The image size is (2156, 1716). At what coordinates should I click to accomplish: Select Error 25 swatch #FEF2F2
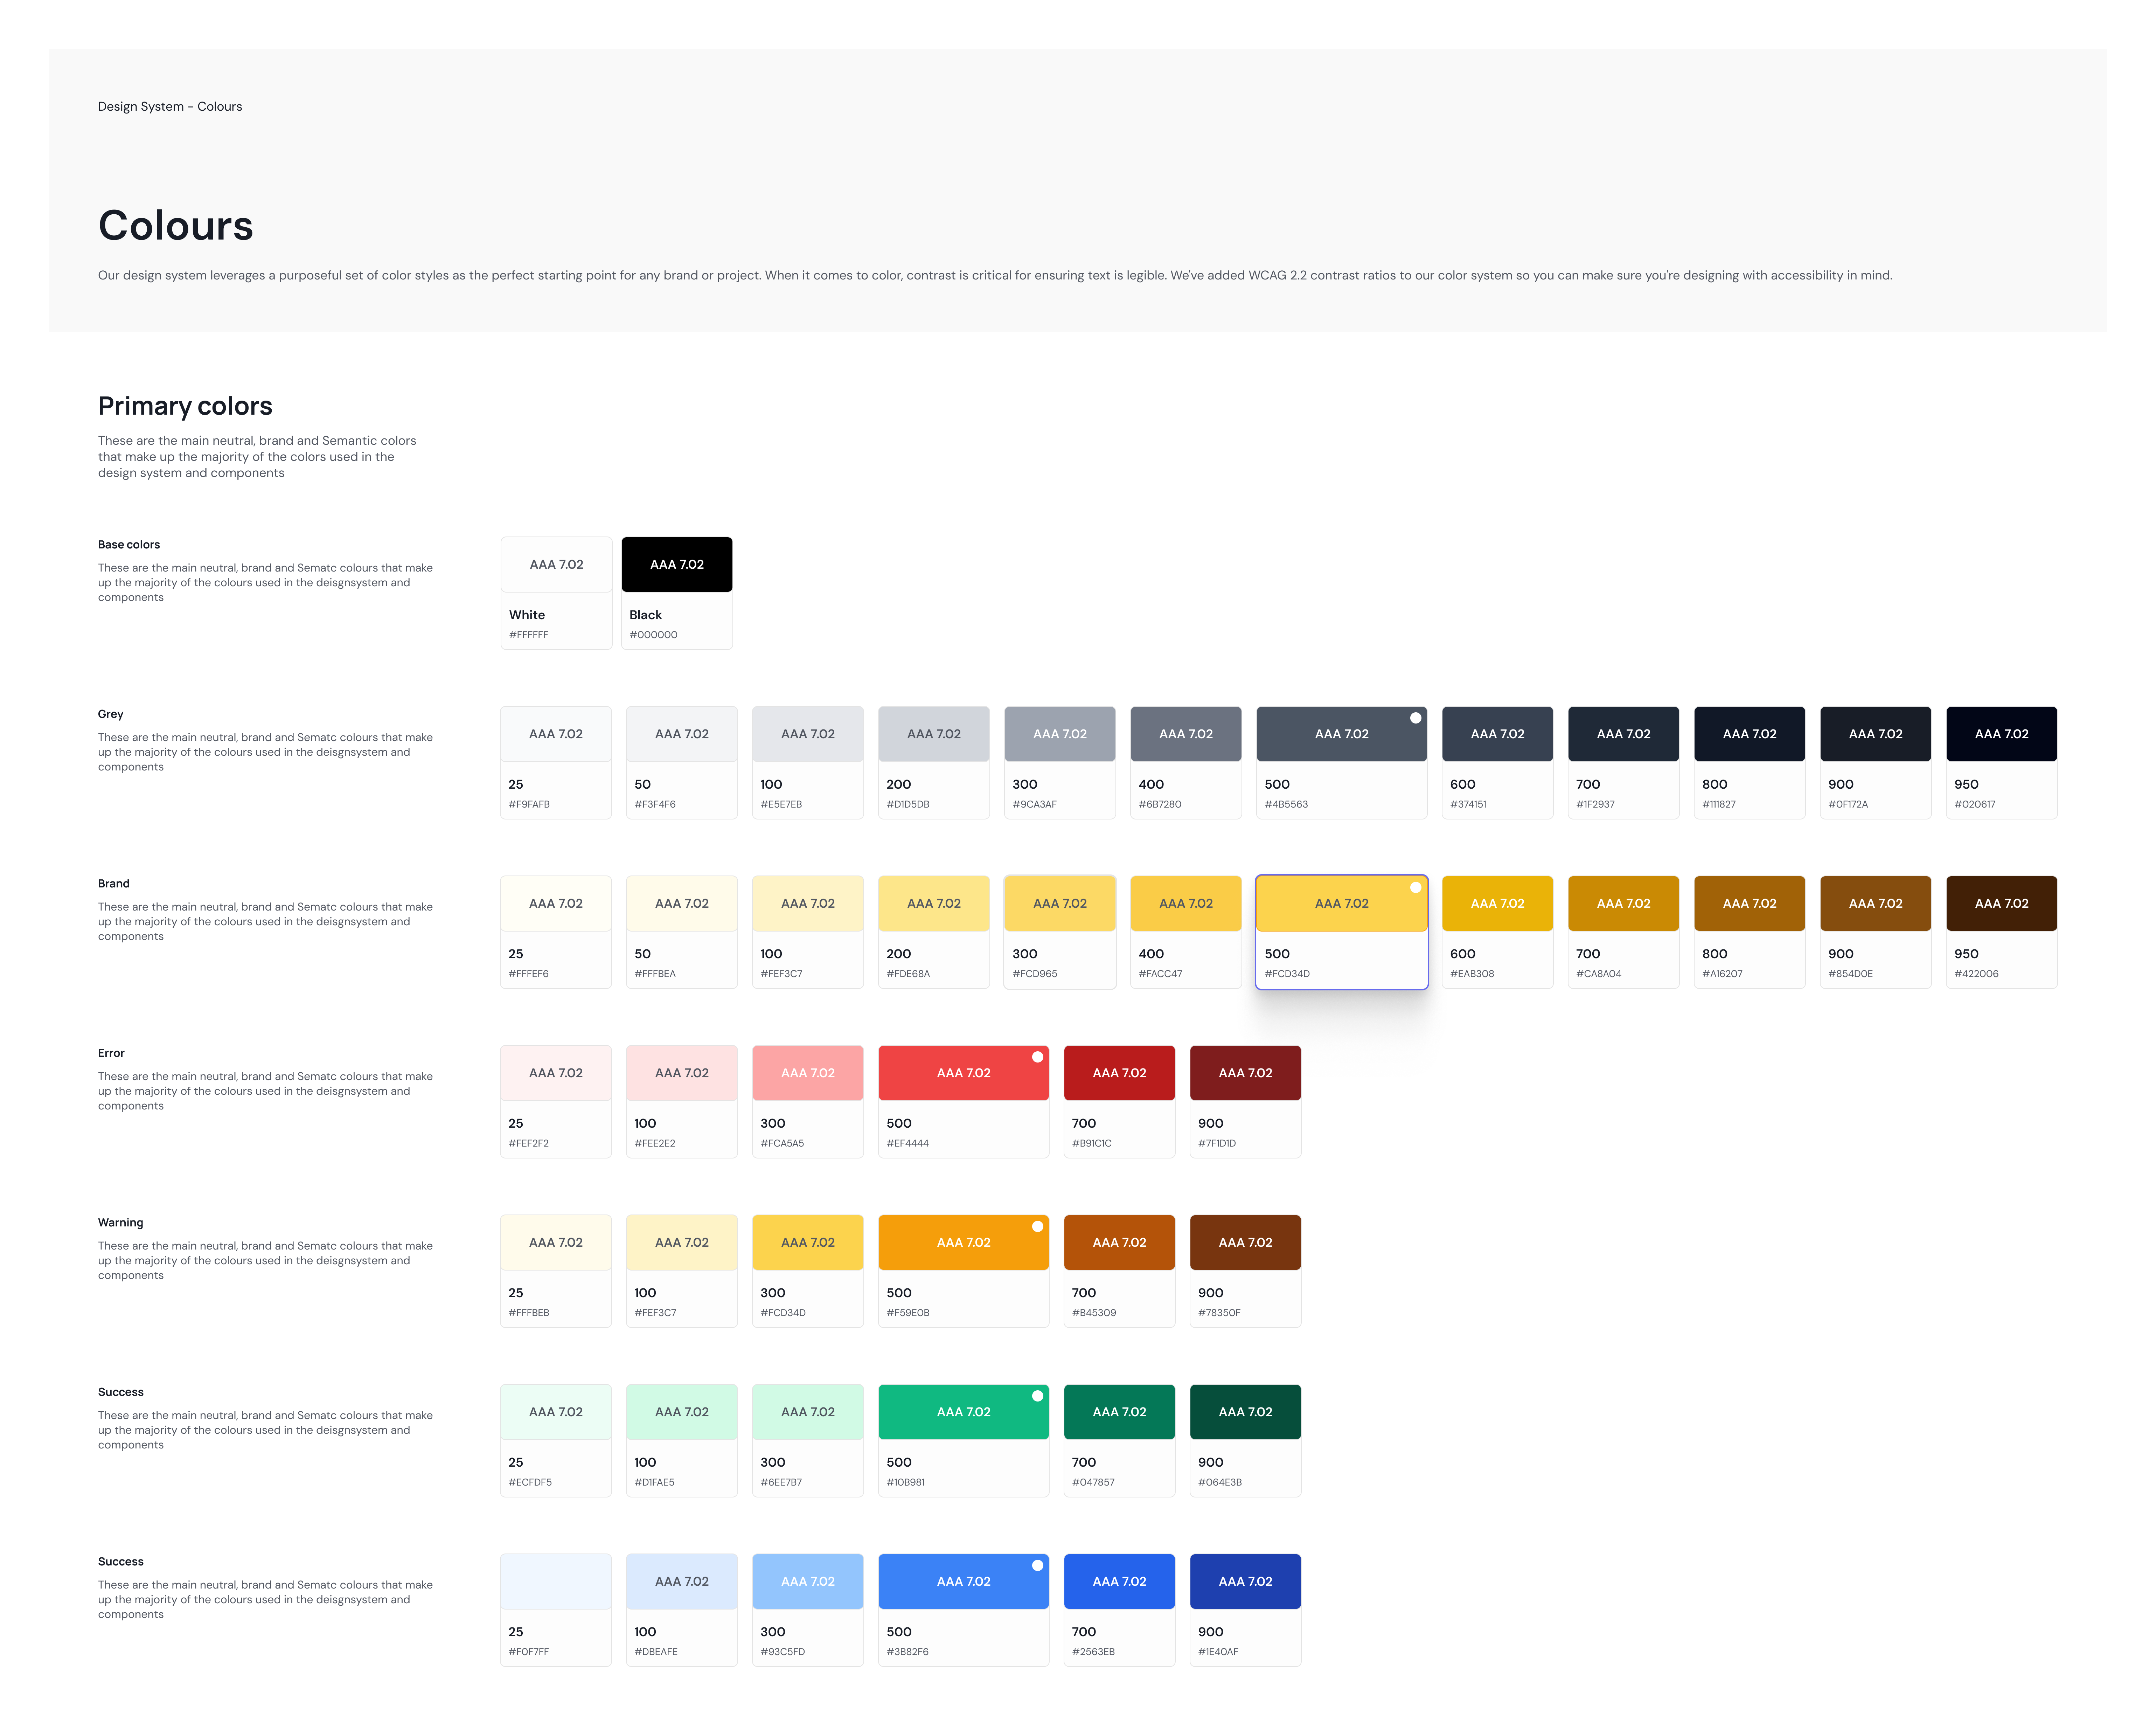556,1102
